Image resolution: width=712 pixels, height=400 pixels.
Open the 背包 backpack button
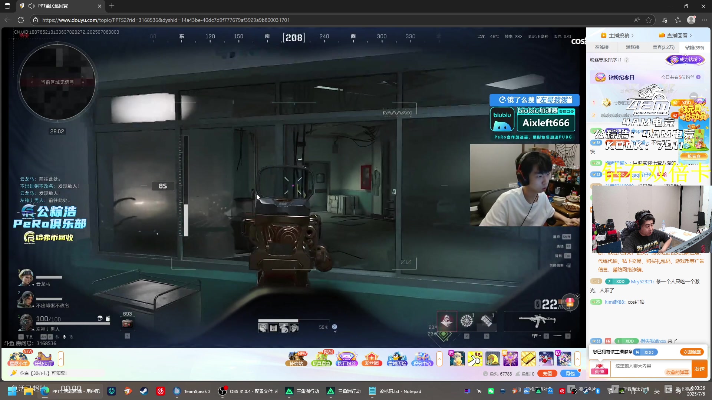coord(570,374)
